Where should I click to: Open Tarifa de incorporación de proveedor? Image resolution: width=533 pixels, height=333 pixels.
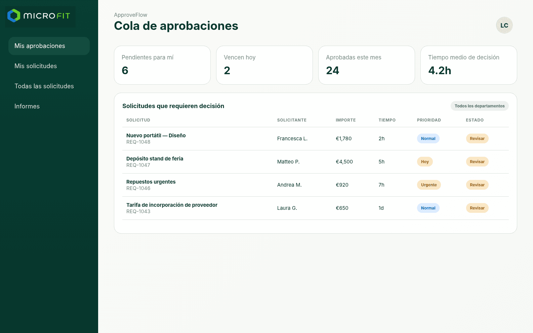tap(172, 205)
